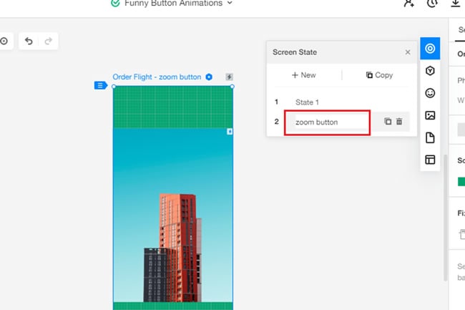Open the layout template icon
465x310 pixels.
coord(430,160)
